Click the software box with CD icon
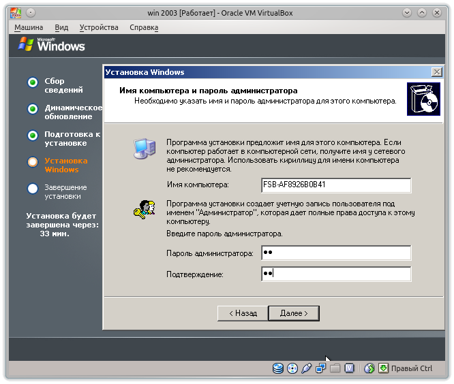This screenshot has height=384, width=454. point(423,99)
